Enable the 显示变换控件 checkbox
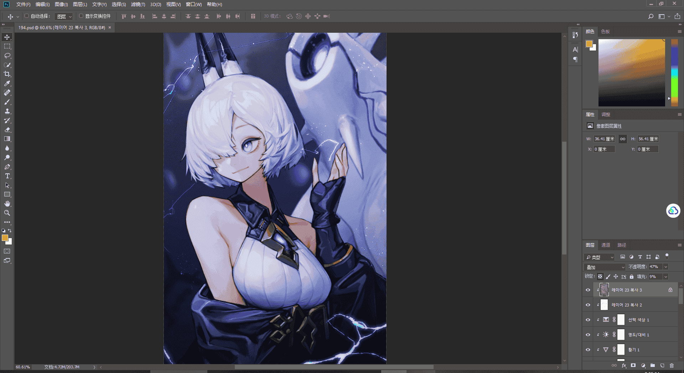 pos(81,16)
